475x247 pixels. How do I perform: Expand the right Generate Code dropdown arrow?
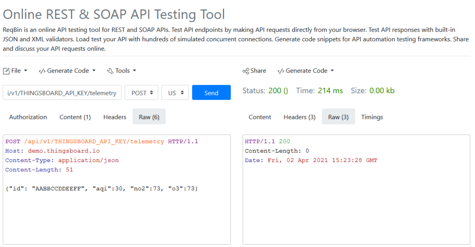pos(332,71)
